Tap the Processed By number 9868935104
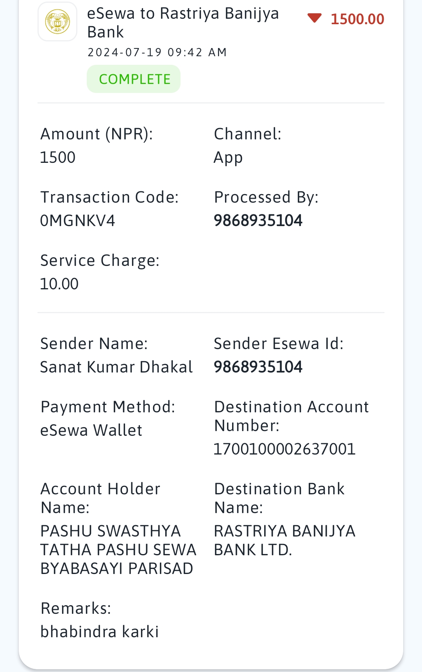 point(258,221)
